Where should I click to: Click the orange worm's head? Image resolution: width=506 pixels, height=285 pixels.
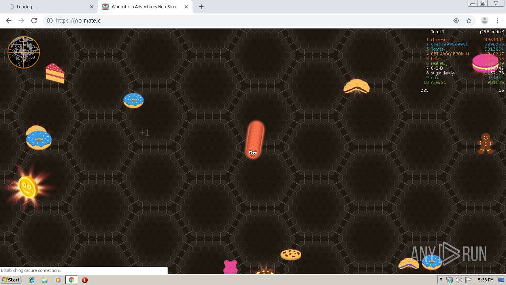coord(253,152)
